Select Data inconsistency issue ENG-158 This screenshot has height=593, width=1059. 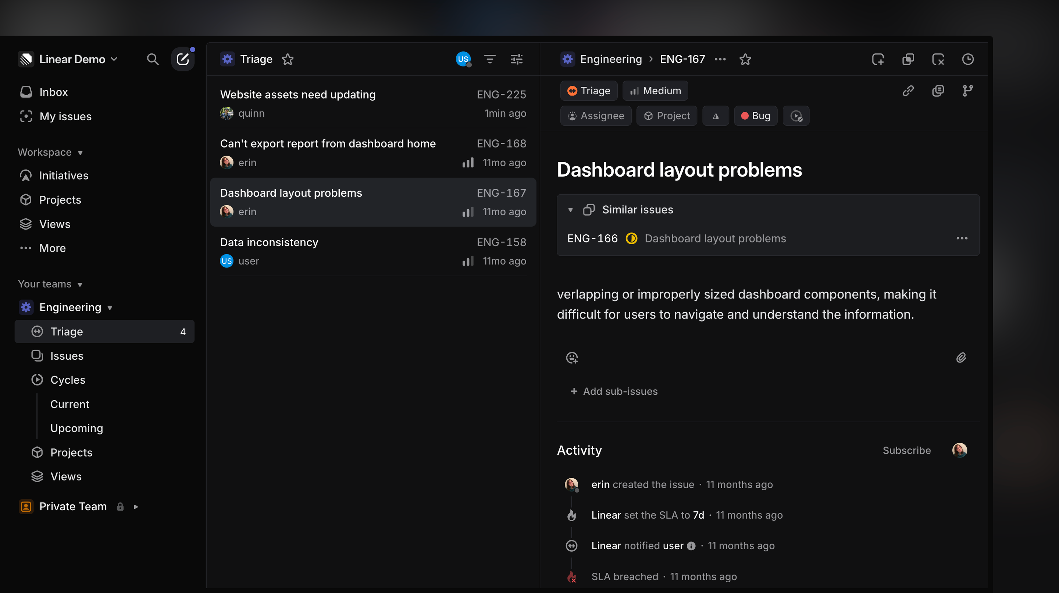click(x=373, y=252)
